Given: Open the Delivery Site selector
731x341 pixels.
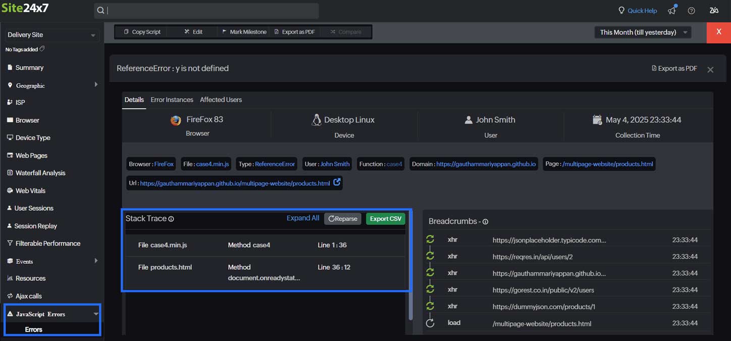Looking at the screenshot, I should click(51, 35).
